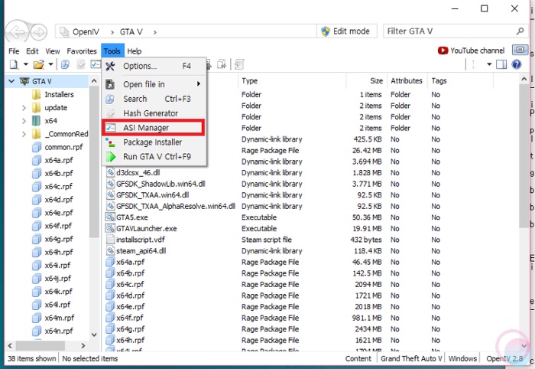This screenshot has width=535, height=369.
Task: Click the ASI manager checklist toolbar icon
Action: click(96, 64)
